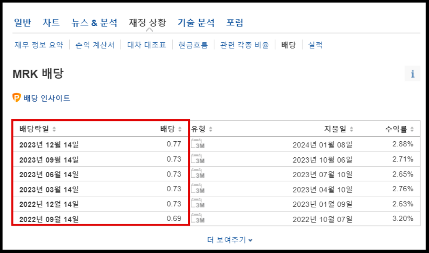Click yield value 3.20%

point(403,219)
